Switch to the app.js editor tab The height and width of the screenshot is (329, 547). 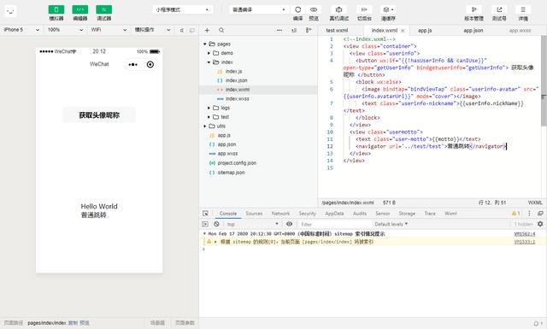pos(425,31)
